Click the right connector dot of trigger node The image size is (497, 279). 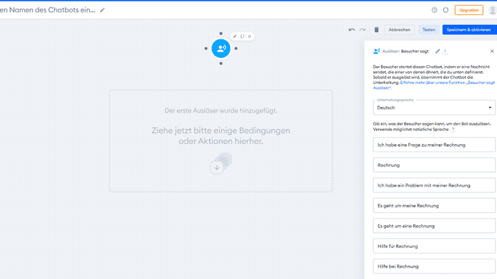pyautogui.click(x=236, y=48)
